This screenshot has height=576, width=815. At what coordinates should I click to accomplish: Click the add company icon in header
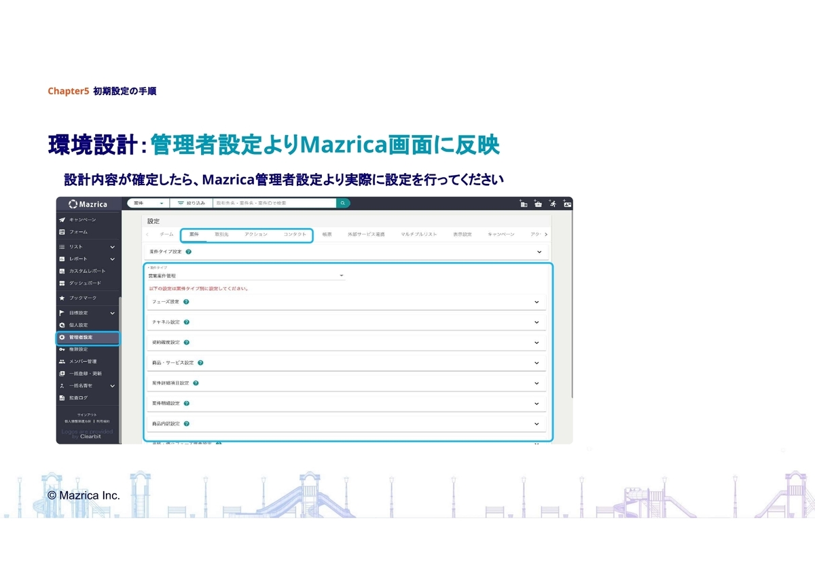(523, 203)
